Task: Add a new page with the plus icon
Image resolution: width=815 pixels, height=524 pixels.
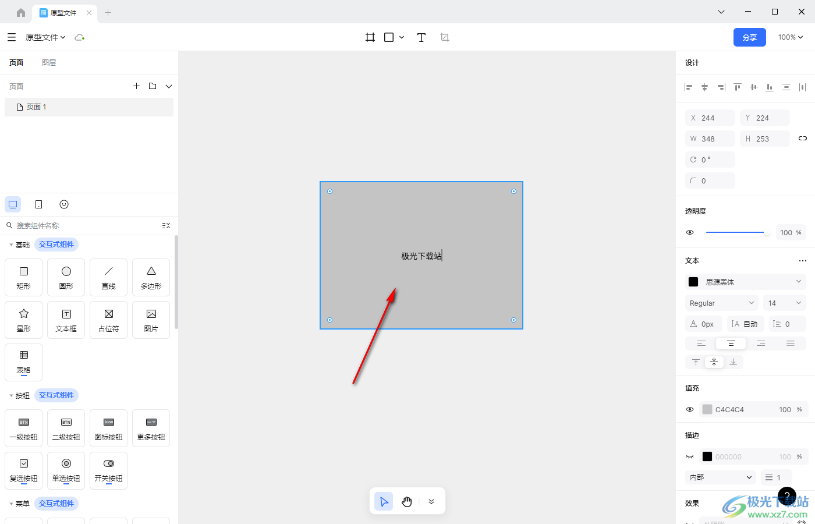Action: (x=136, y=86)
